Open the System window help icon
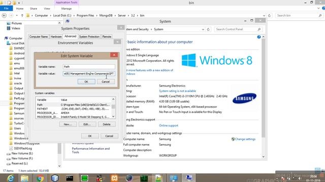Viewport: 325px width, 182px height. click(258, 37)
